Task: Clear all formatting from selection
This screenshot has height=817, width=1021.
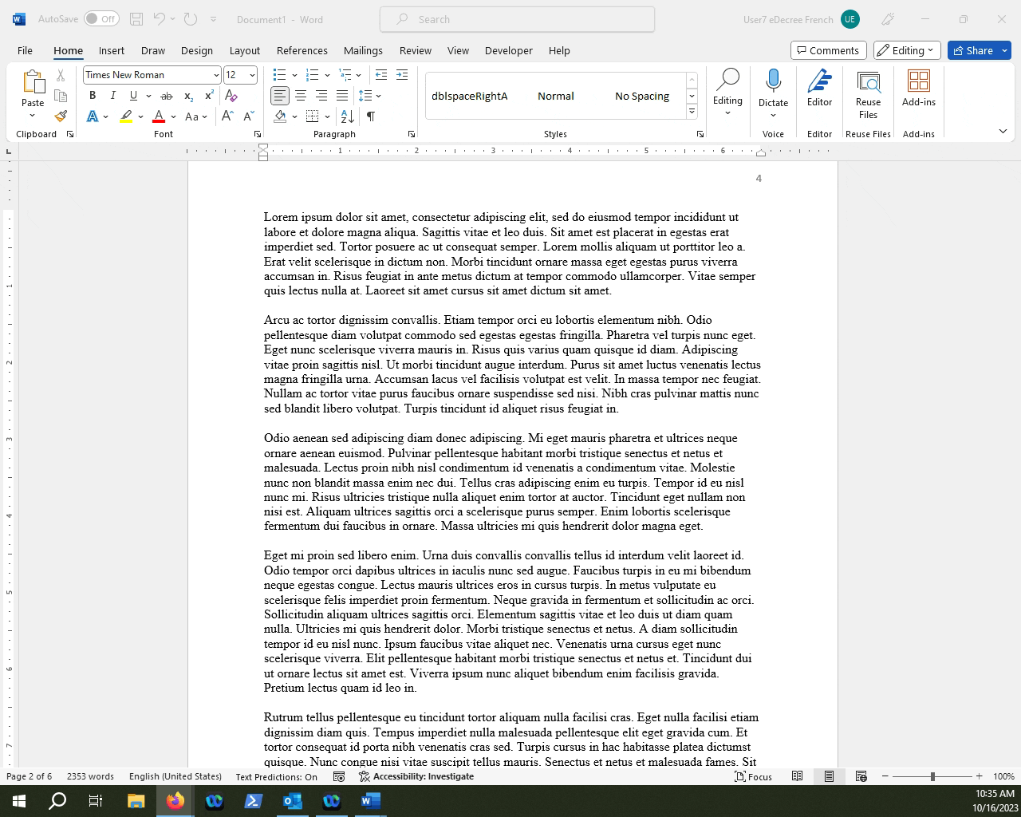Action: [x=231, y=96]
